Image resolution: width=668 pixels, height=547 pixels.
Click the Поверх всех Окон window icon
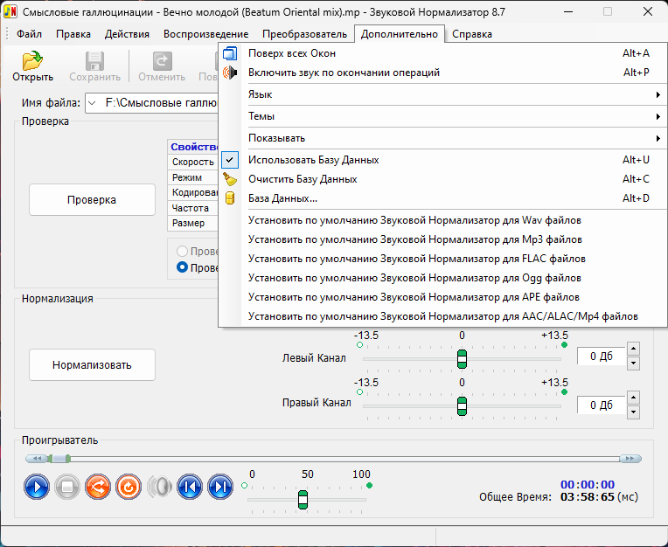click(230, 53)
